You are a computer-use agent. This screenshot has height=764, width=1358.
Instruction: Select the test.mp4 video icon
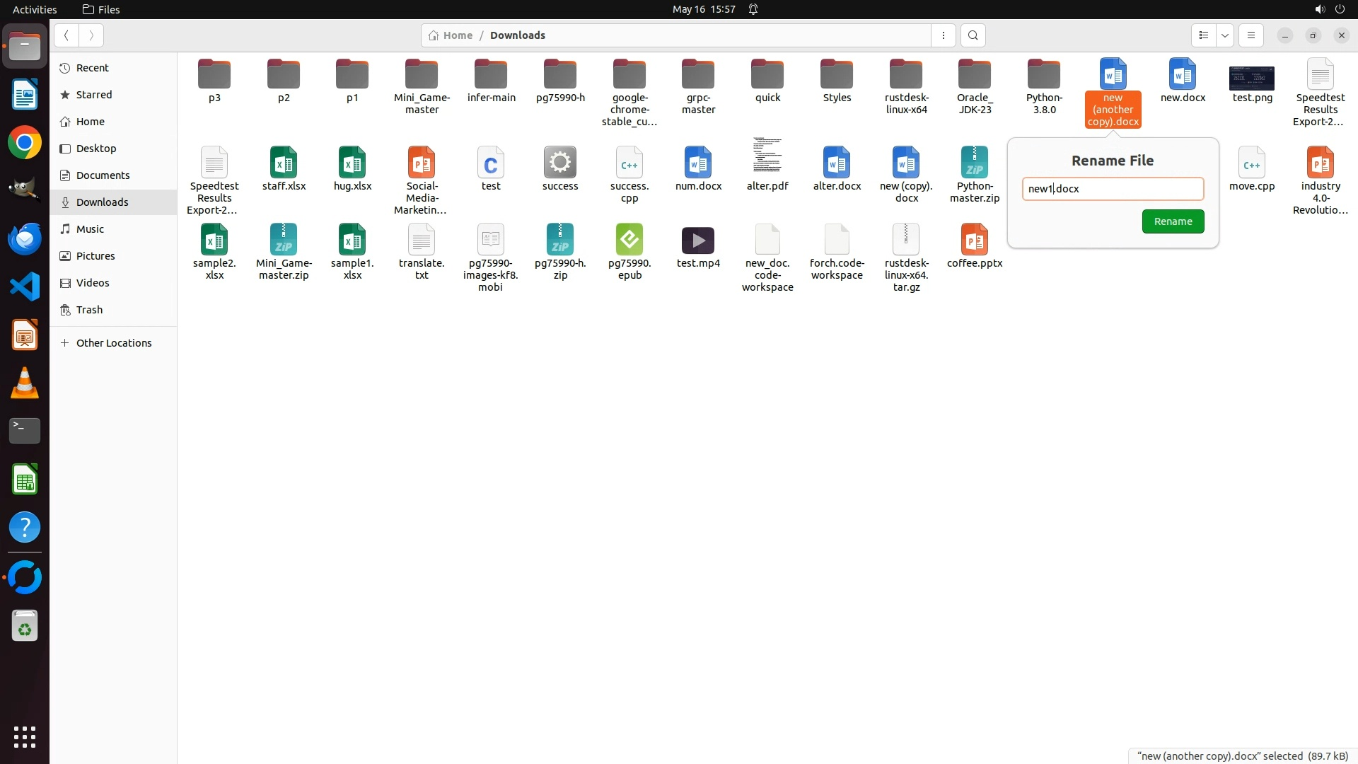[697, 241]
